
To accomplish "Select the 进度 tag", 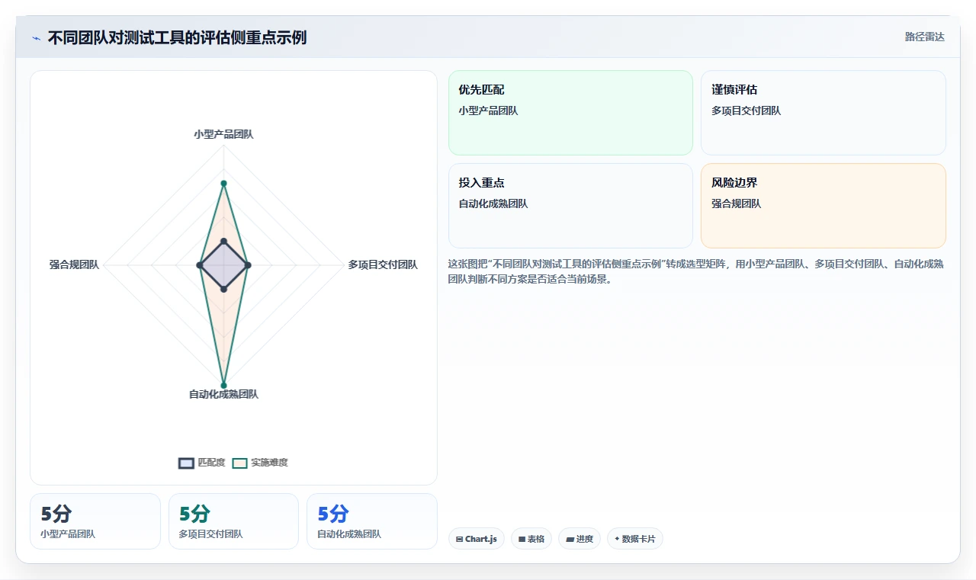I will pos(579,539).
